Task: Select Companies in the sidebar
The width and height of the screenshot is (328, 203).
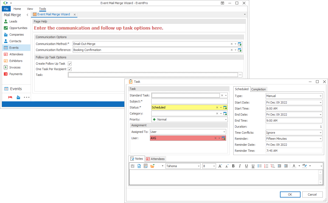Action: click(x=16, y=35)
